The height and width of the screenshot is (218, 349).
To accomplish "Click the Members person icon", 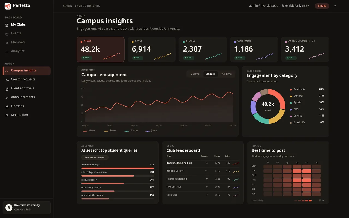I will click(x=7, y=43).
